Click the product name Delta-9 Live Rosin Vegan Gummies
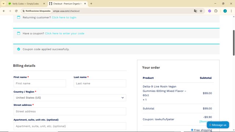Screen dimensions: 235x132 point(164,91)
